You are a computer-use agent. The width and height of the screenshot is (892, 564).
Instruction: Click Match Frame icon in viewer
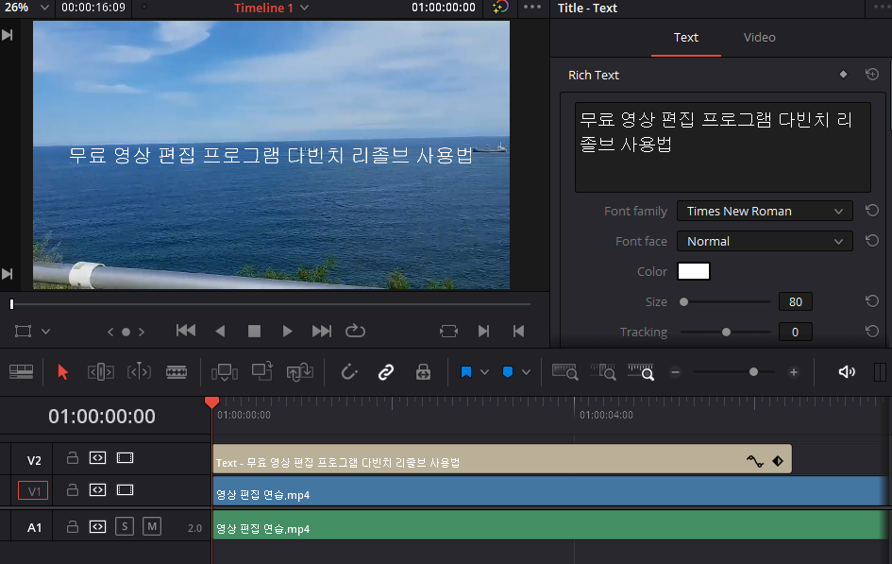(448, 332)
